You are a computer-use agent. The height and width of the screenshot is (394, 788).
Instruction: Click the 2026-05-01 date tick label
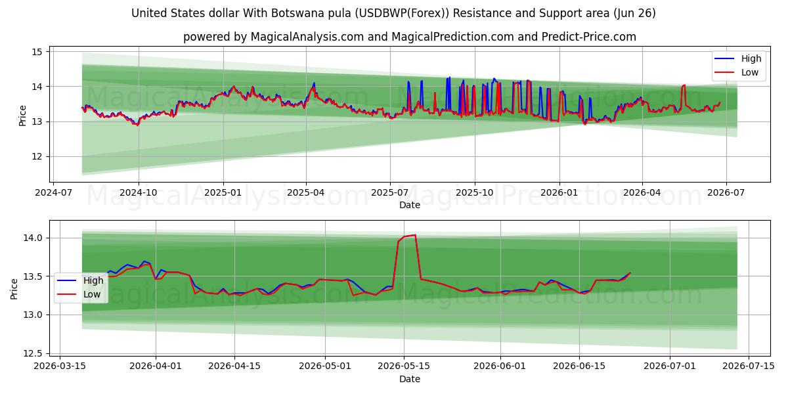tap(325, 366)
